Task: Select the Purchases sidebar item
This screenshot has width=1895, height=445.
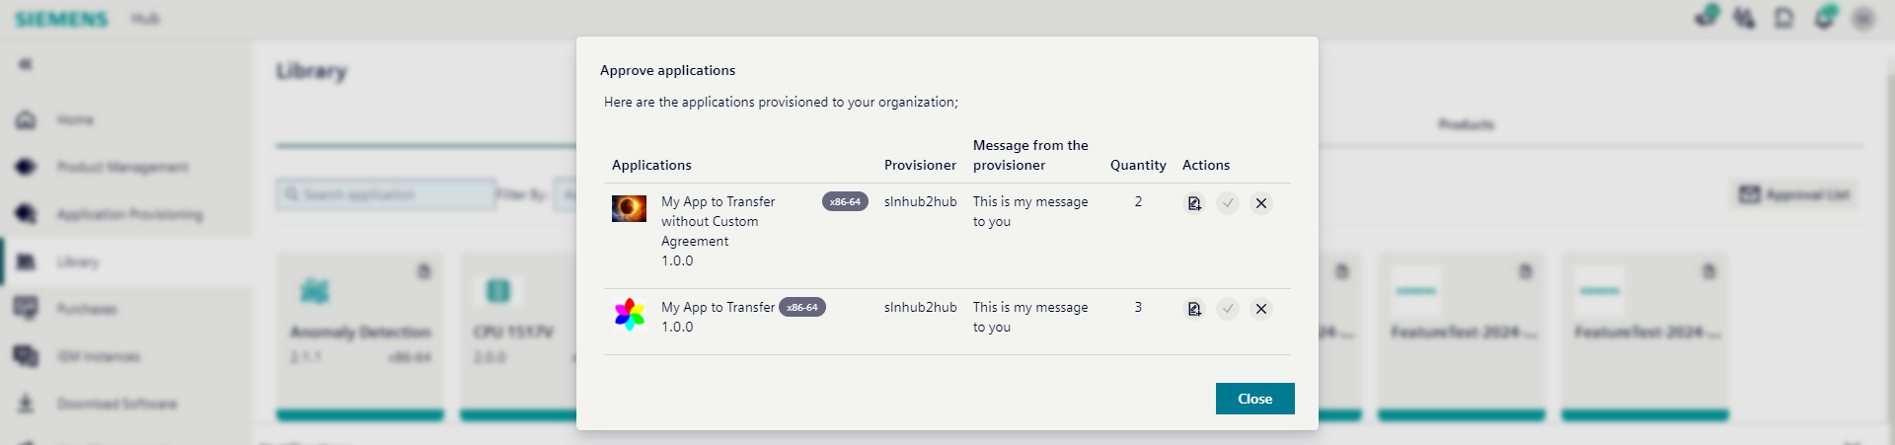Action: coord(86,309)
